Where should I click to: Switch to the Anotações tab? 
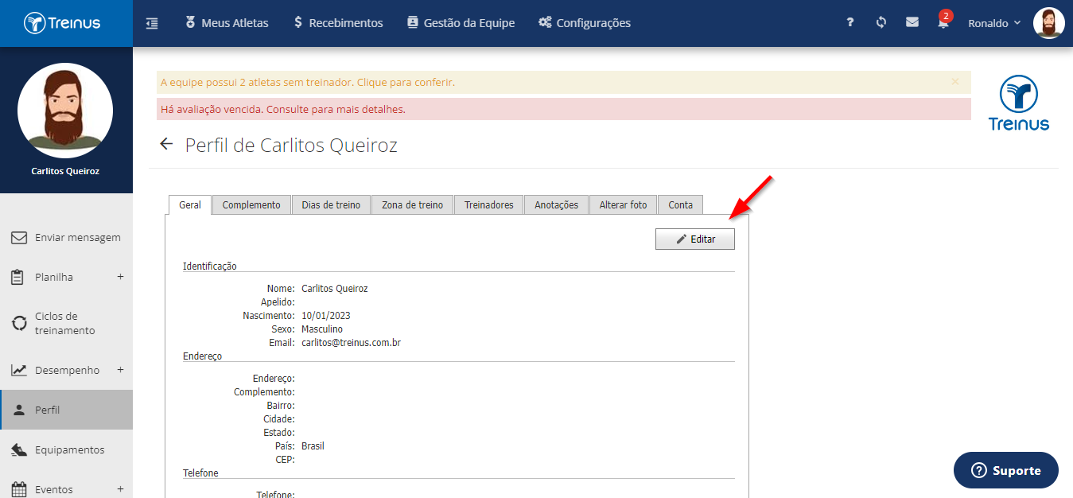click(x=557, y=204)
